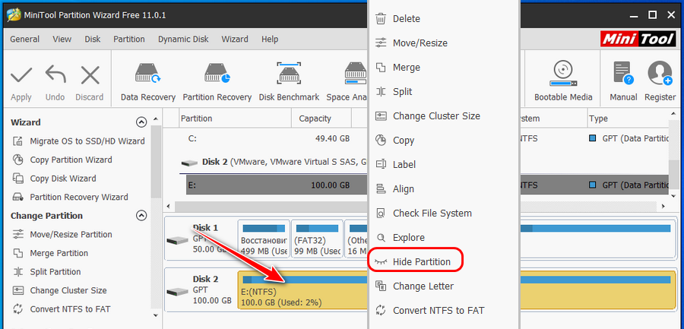The image size is (684, 329).
Task: Click Migrate OS to SSD/HD Wizard
Action: click(x=87, y=141)
